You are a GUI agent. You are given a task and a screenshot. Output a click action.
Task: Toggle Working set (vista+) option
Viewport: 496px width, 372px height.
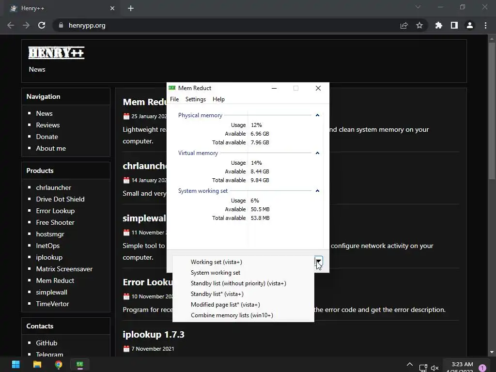243,262
